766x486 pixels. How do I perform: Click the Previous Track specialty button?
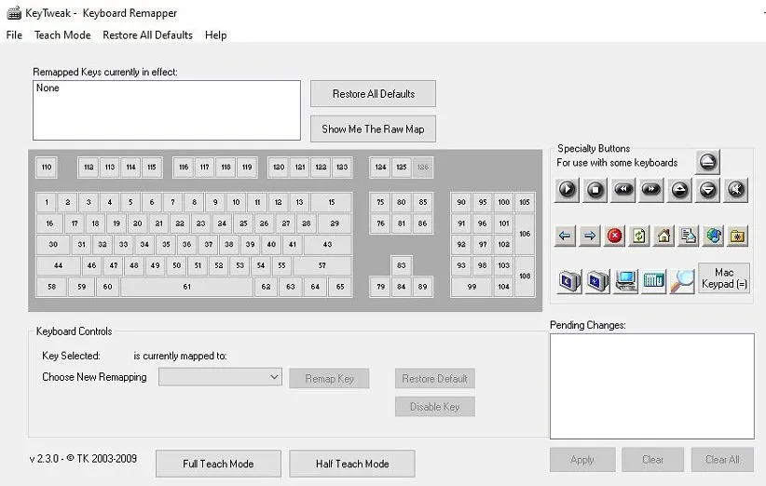623,189
